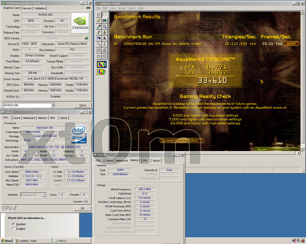Select PhysX Disabled radio button
306x244 pixels.
tap(13, 224)
